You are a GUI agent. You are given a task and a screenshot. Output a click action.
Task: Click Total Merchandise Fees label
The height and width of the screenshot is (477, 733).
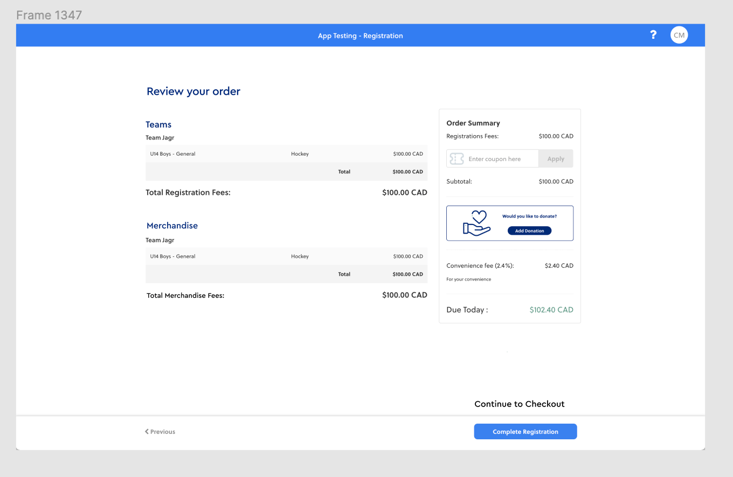click(185, 296)
